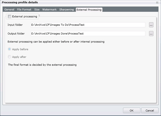Click the Input folder label text
Image resolution: width=161 pixels, height=116 pixels.
point(15,25)
